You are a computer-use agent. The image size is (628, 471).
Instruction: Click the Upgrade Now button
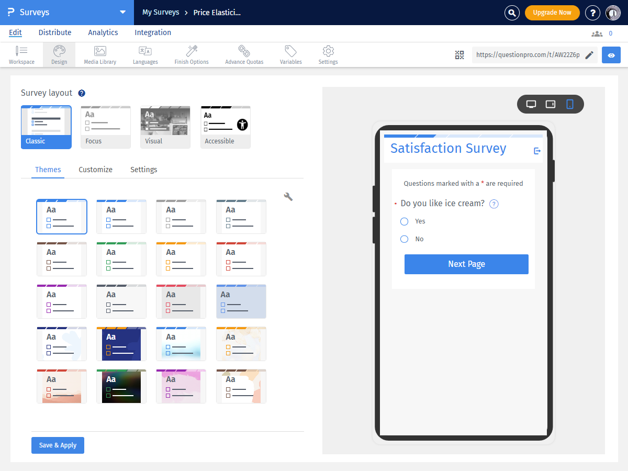coord(552,13)
